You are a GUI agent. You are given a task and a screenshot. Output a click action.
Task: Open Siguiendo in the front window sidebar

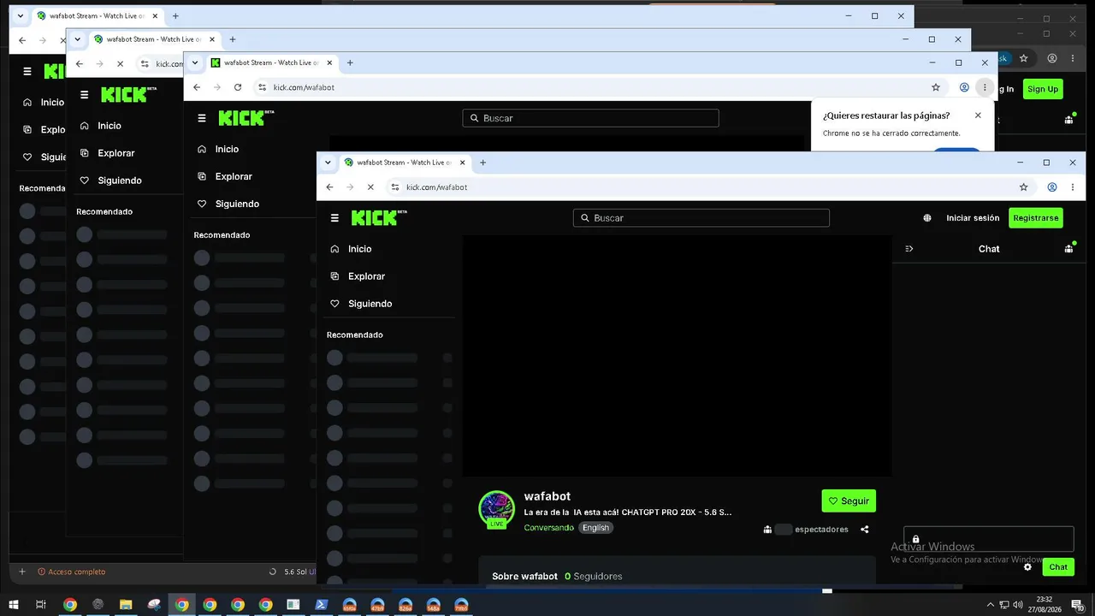click(x=370, y=304)
